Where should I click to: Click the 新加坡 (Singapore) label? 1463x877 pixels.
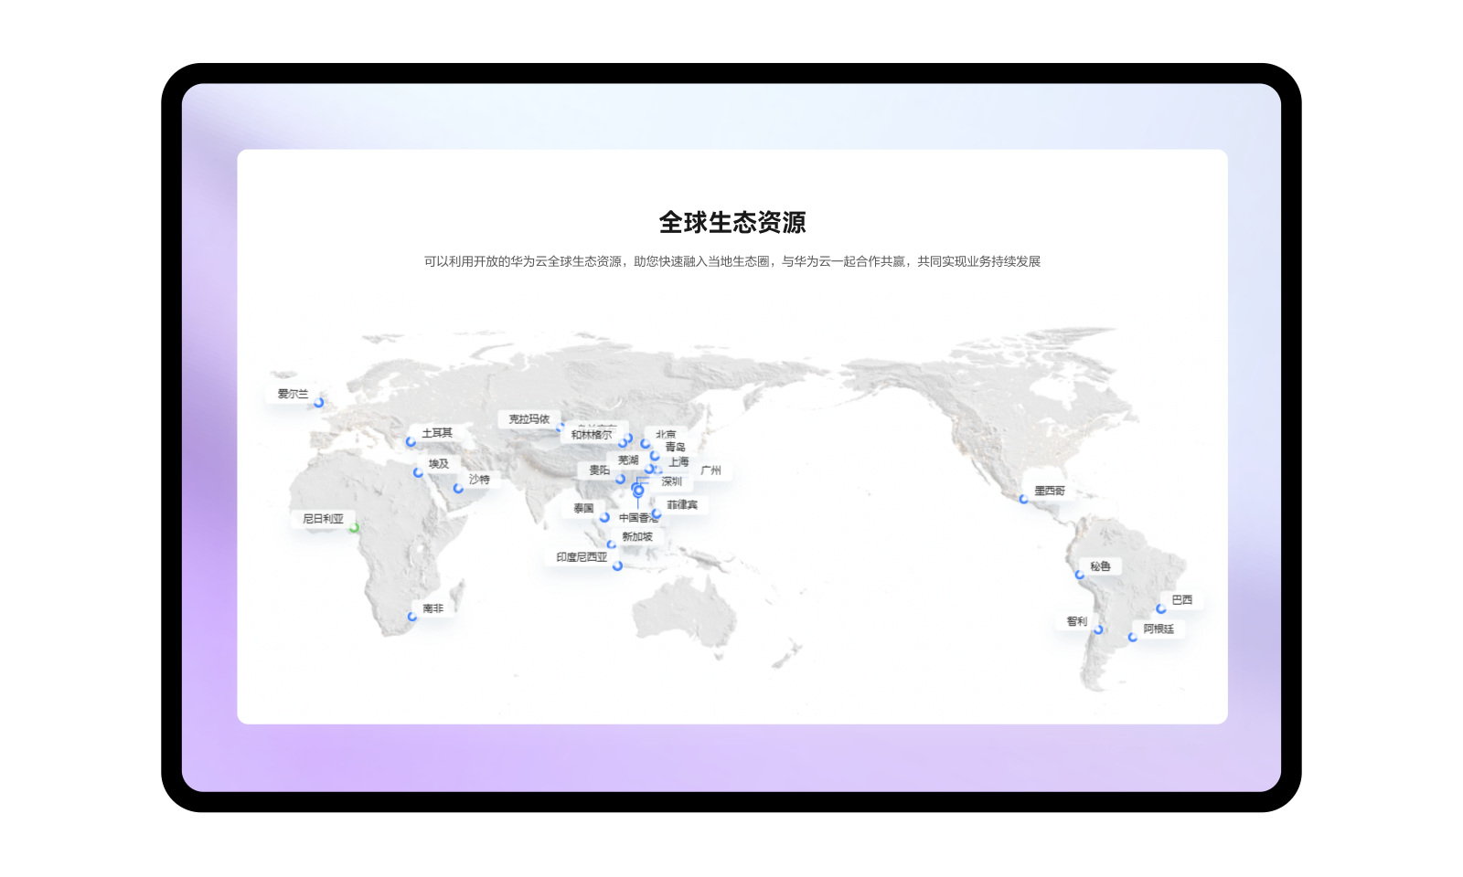click(637, 536)
